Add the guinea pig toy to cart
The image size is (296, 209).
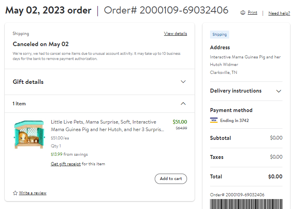171,179
